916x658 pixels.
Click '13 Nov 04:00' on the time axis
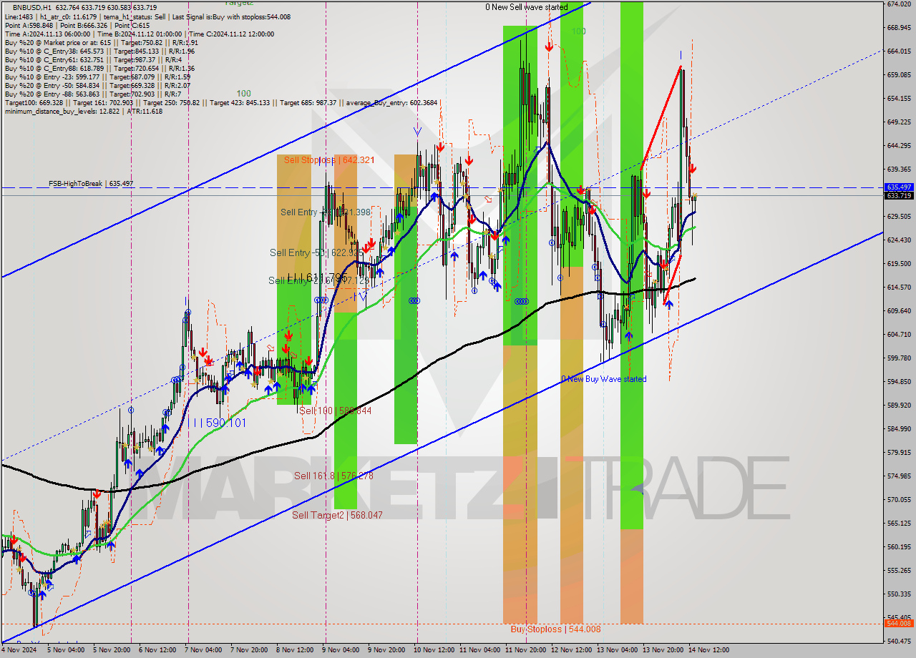coord(618,651)
